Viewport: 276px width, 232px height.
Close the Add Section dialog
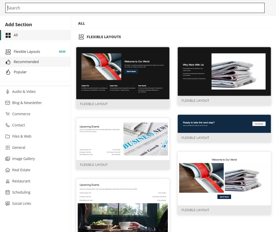(x=270, y=8)
